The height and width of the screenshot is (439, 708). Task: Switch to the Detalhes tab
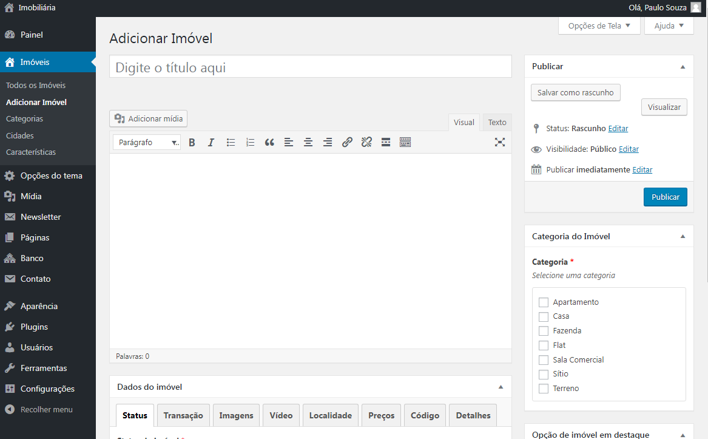point(473,415)
